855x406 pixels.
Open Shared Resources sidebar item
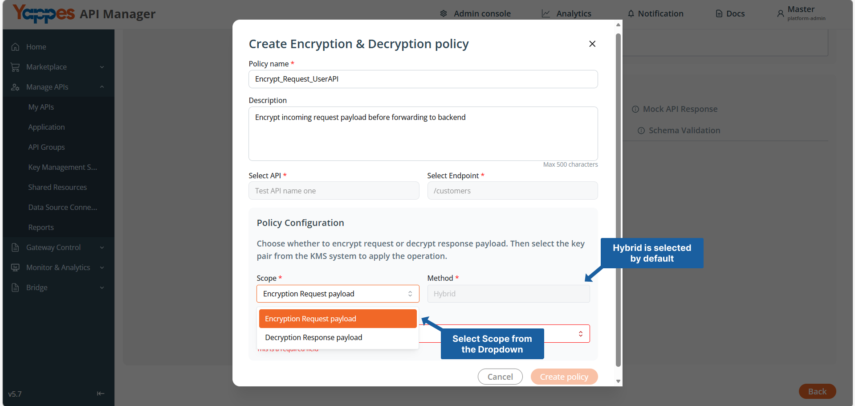coord(57,187)
